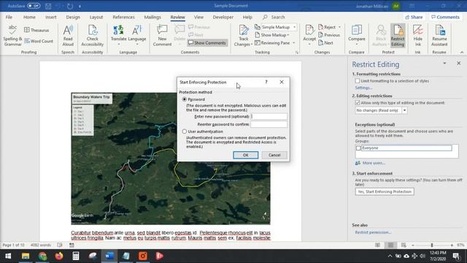Switch to the Insert tab
The image size is (467, 263).
click(x=51, y=18)
